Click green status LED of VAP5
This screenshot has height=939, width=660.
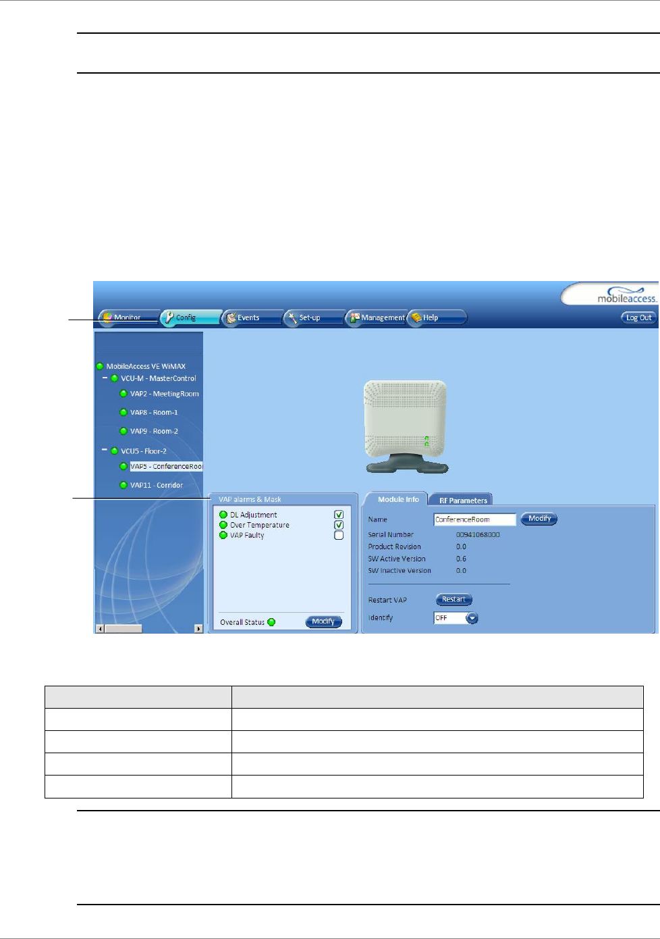point(123,466)
